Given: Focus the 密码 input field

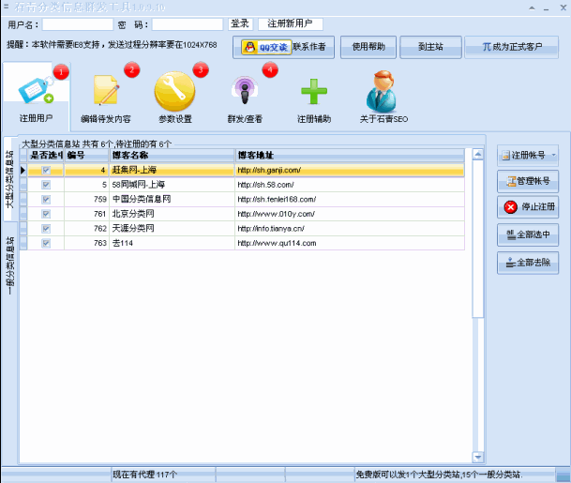Looking at the screenshot, I should (x=188, y=24).
